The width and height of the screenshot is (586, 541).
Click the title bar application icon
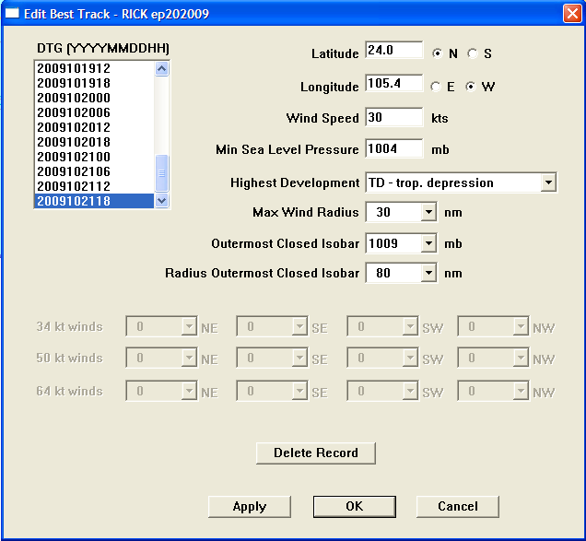coord(13,13)
